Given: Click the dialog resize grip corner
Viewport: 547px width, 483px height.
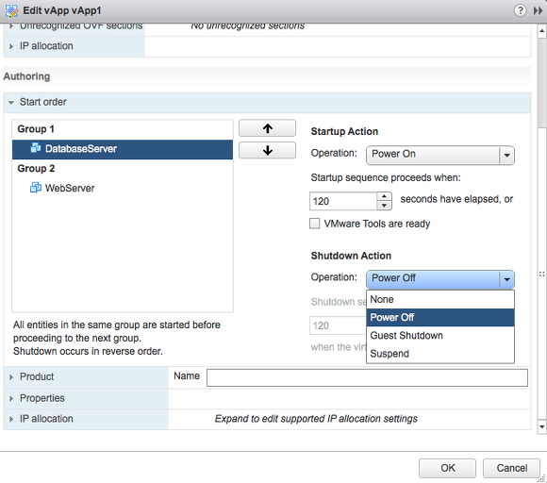Looking at the screenshot, I should point(541,479).
